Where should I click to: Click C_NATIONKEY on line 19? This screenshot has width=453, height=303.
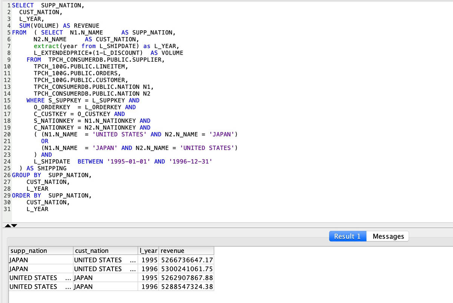pyautogui.click(x=54, y=128)
